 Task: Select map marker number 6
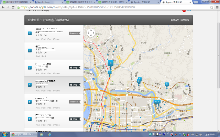tap(156, 102)
